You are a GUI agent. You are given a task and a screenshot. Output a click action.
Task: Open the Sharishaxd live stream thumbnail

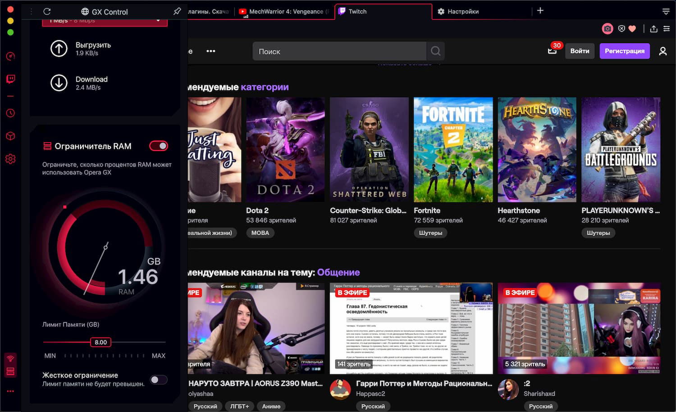click(x=579, y=328)
